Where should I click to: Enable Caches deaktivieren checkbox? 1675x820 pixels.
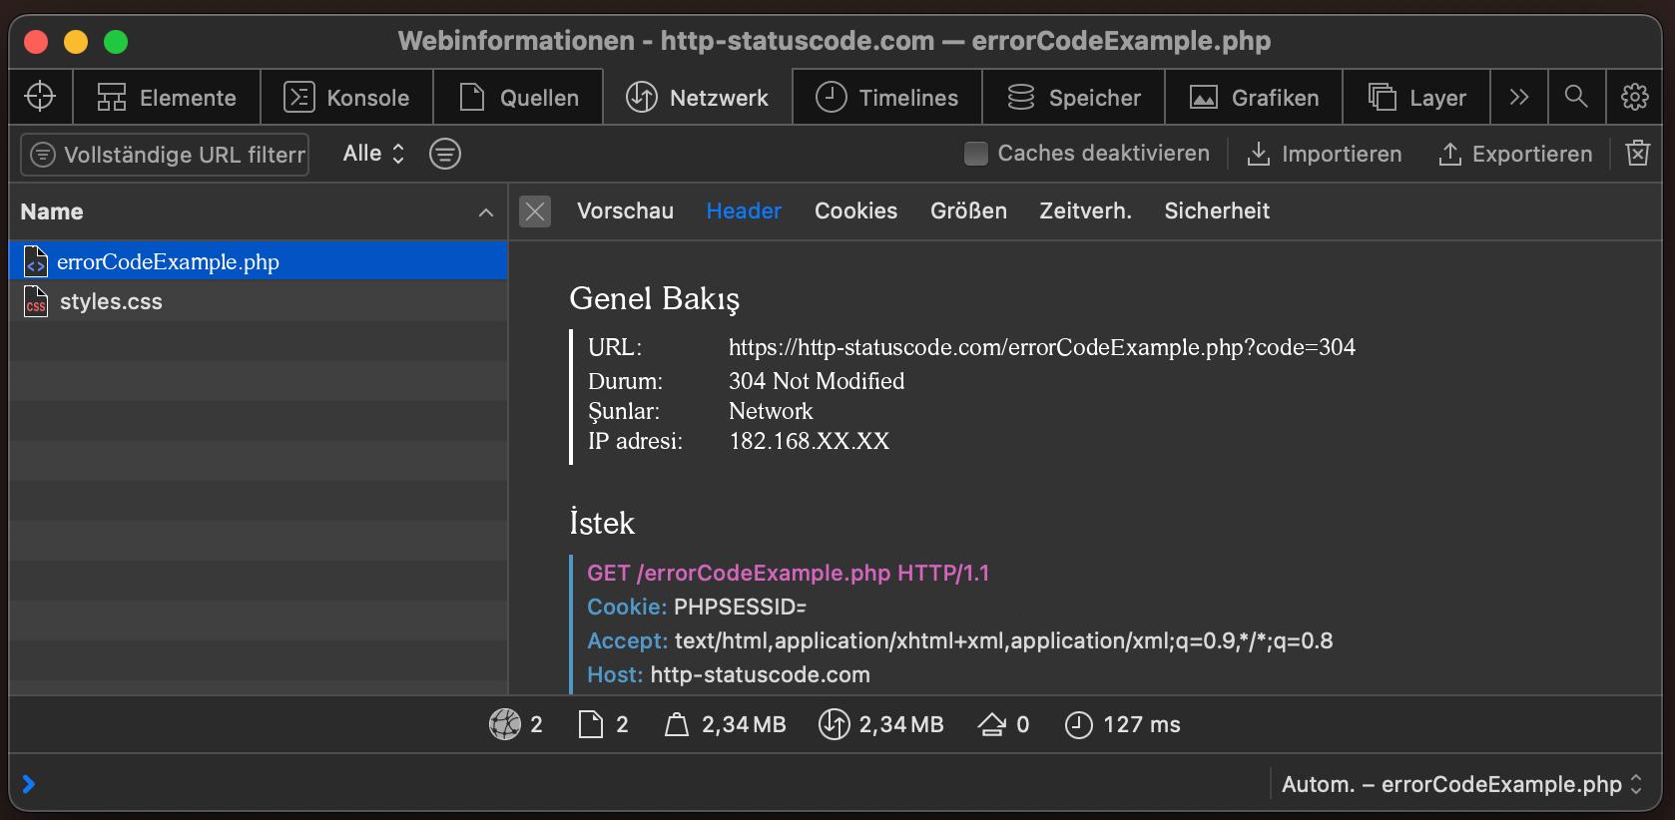[x=976, y=154]
